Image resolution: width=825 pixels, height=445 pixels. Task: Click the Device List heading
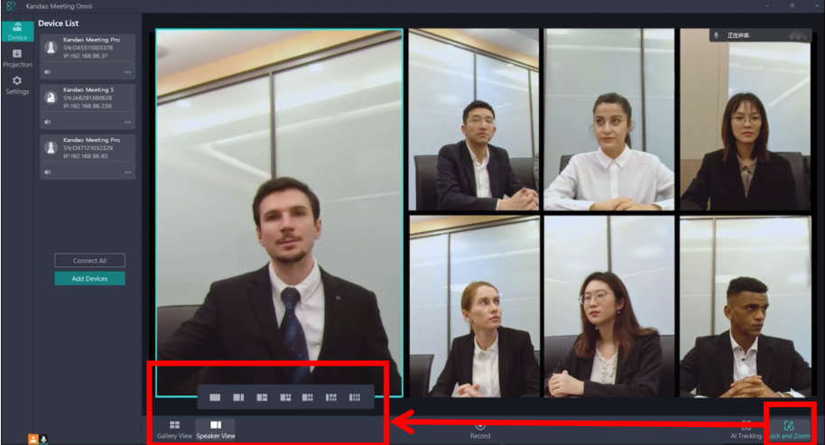coord(59,23)
